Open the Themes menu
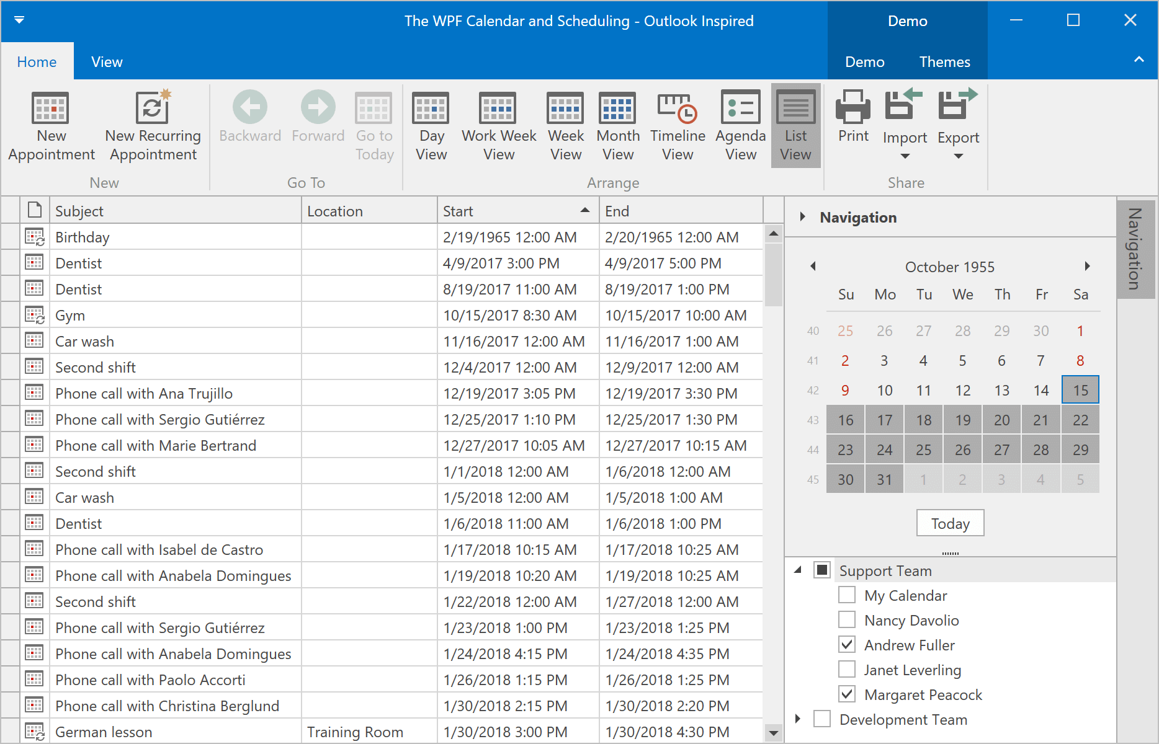This screenshot has height=744, width=1159. click(944, 61)
